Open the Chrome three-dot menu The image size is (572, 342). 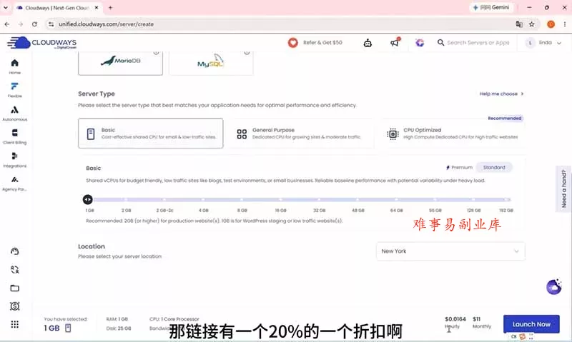(x=564, y=24)
